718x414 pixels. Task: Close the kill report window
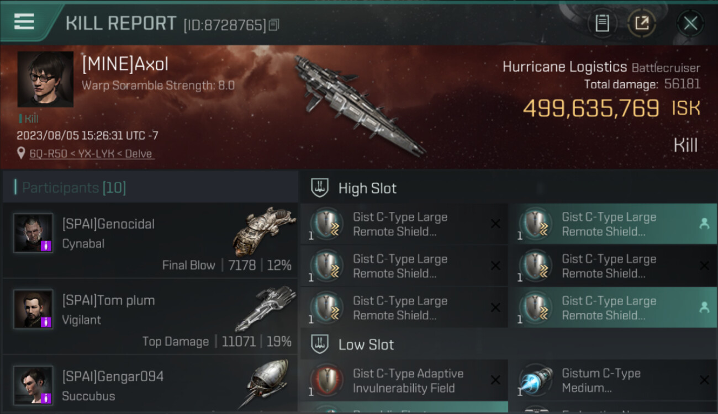(690, 23)
